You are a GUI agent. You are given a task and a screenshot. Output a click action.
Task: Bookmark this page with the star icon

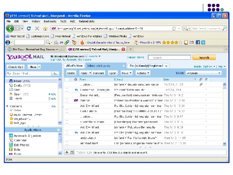tap(174, 29)
